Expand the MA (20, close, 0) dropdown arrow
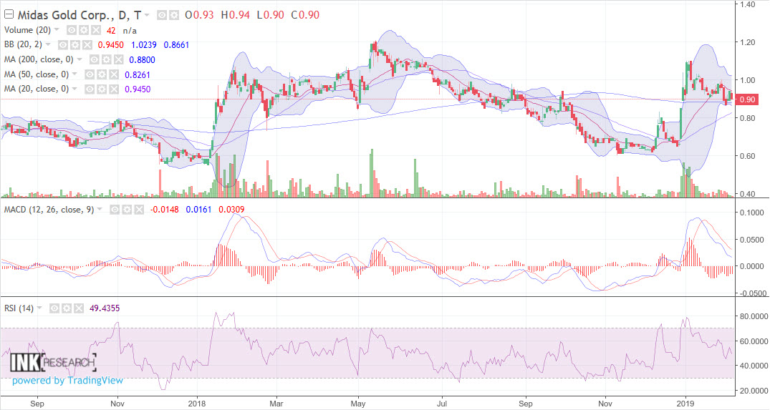770x410 pixels. click(x=74, y=89)
